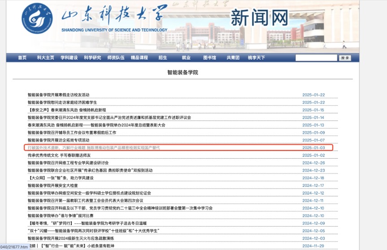Open 精品课程 from the navigation bar

(x=139, y=58)
